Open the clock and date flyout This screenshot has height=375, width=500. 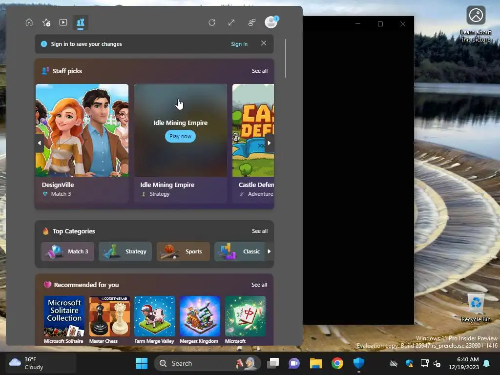coord(464,363)
